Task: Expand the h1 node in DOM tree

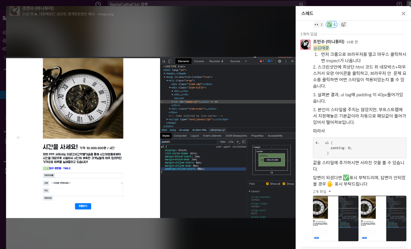Action: [x=172, y=91]
